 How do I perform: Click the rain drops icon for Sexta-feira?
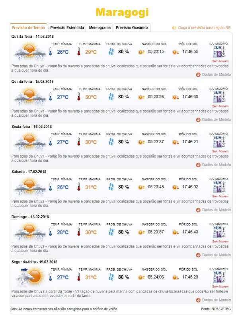click(111, 142)
